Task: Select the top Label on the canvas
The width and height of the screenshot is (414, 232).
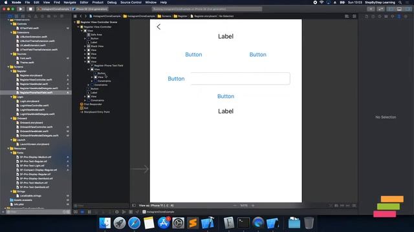Action: click(226, 36)
